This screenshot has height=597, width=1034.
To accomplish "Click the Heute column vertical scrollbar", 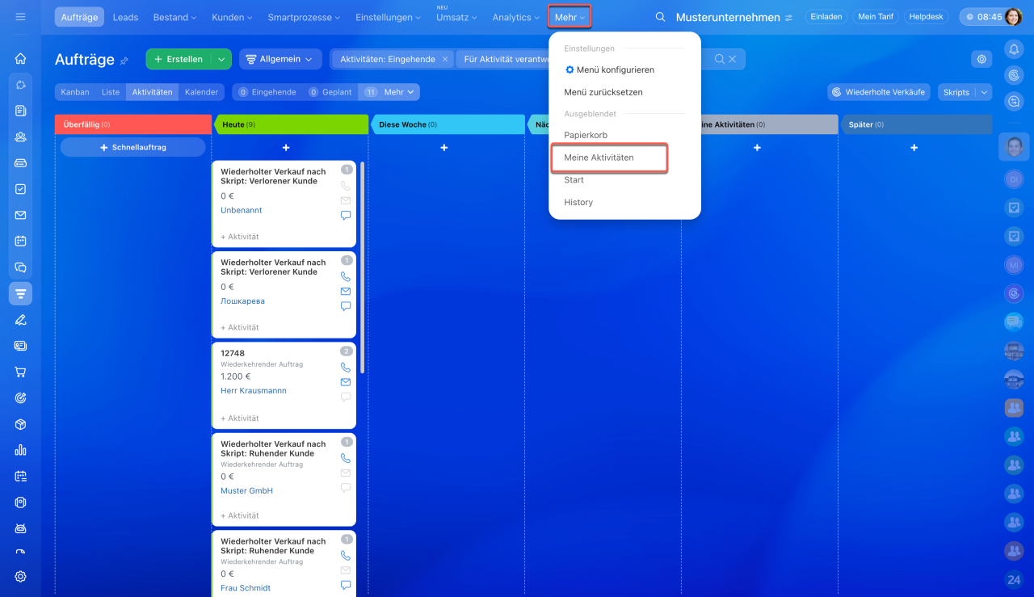I will point(363,267).
